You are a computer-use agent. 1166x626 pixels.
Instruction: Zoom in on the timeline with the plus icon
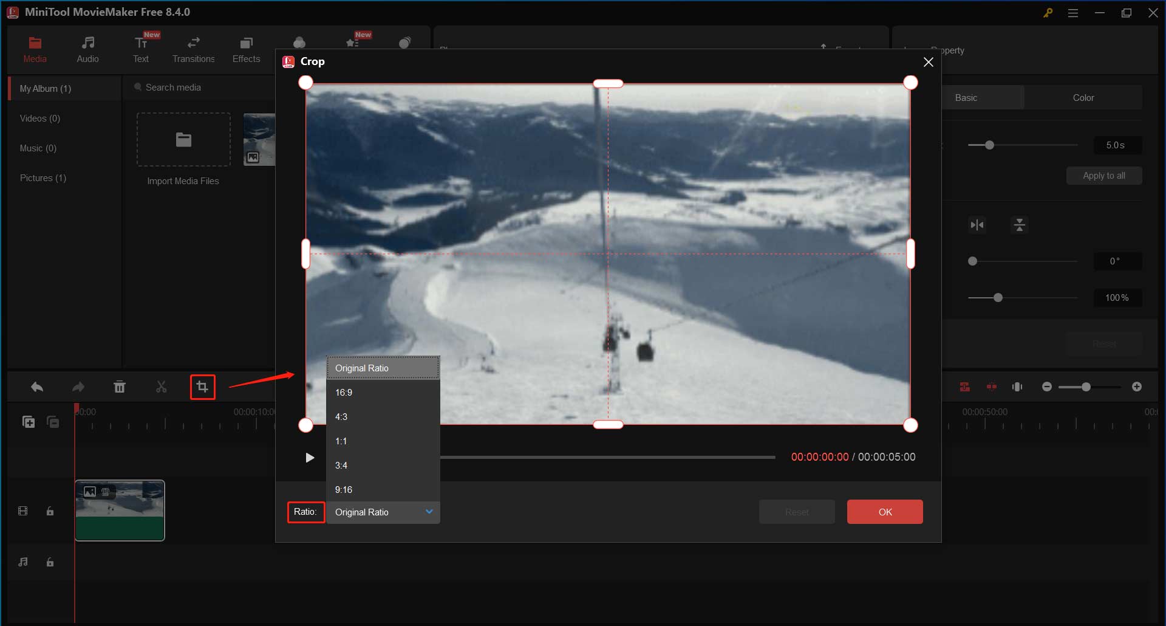click(x=1137, y=387)
